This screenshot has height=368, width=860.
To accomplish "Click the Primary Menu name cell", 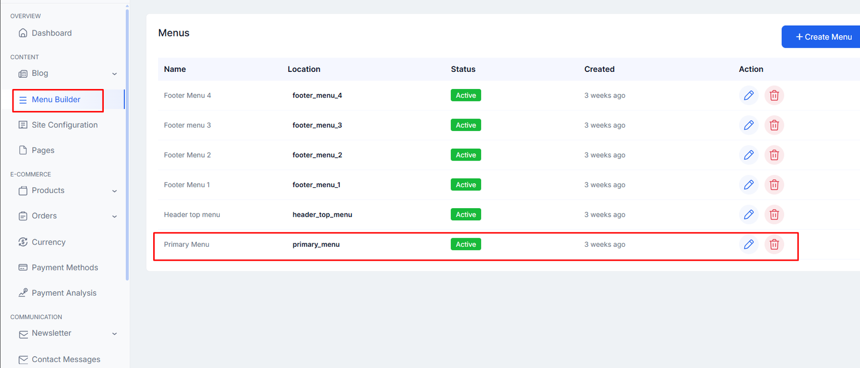I will point(187,244).
